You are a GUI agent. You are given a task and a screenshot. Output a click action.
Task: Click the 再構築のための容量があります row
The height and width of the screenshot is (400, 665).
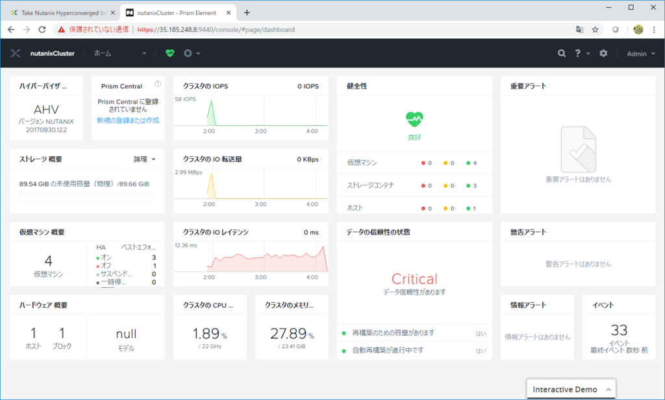click(x=414, y=333)
